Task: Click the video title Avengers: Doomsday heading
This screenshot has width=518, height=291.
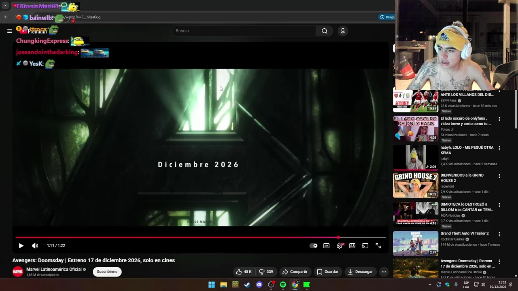Action: click(93, 260)
